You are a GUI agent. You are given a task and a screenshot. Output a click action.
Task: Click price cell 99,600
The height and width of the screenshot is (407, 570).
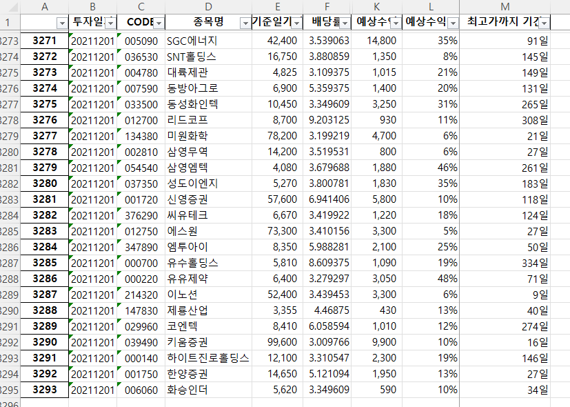pos(277,342)
